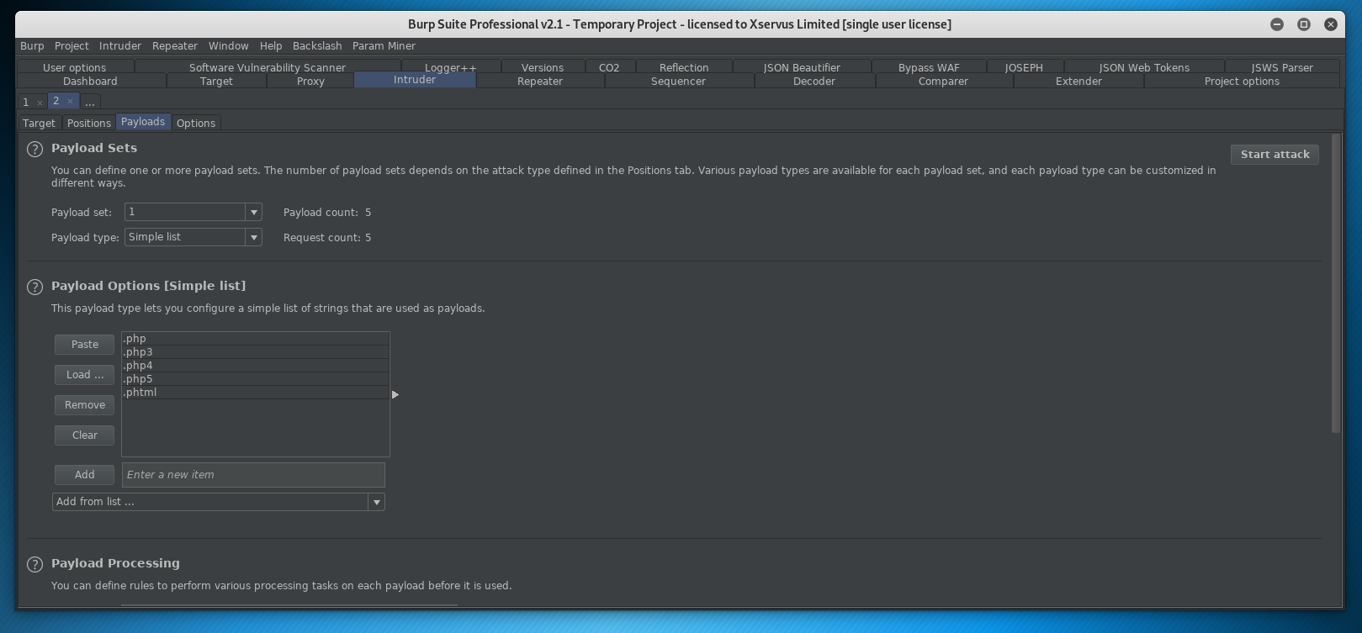
Task: Close Intruder attack tab 1
Action: pyautogui.click(x=40, y=103)
